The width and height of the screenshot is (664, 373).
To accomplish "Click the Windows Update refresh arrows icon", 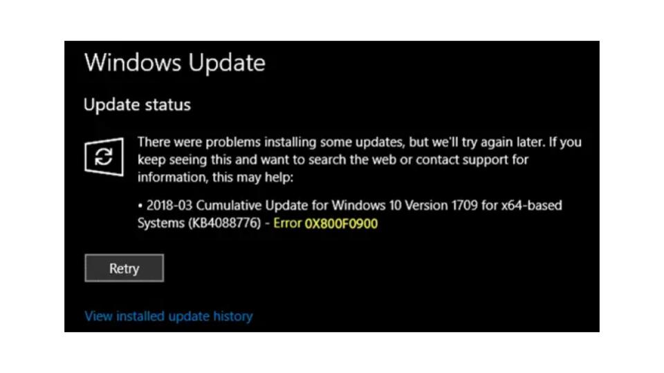I will [x=104, y=157].
